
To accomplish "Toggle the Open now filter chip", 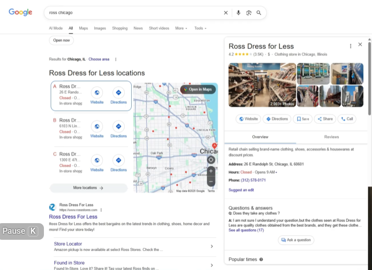I will [x=62, y=40].
